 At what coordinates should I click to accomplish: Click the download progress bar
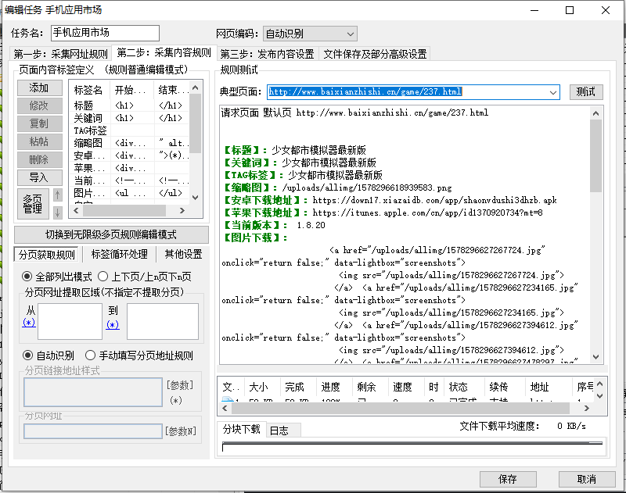[x=412, y=447]
